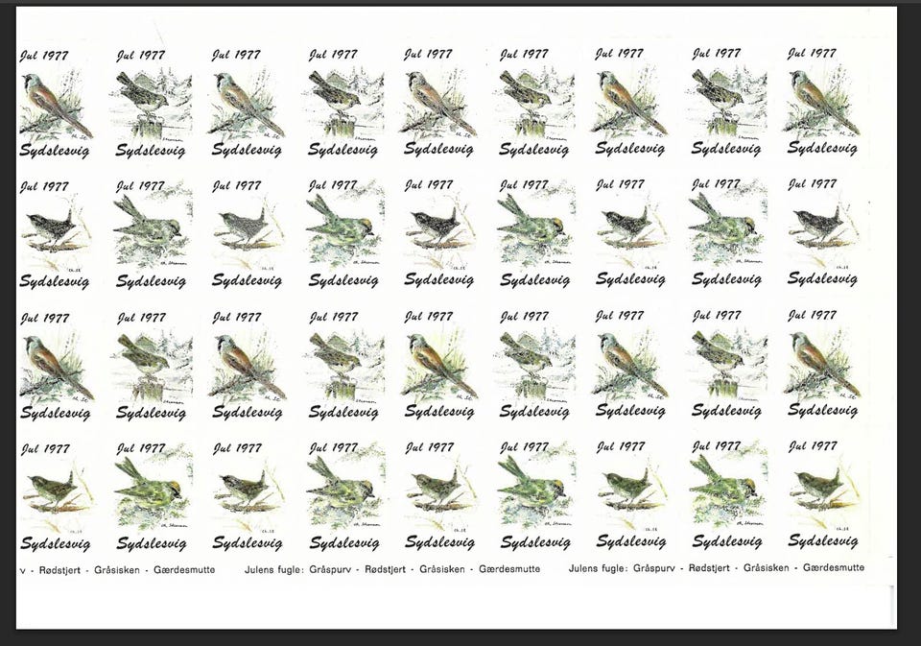Click the first stamp in the second row

pos(55,235)
